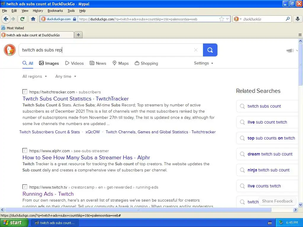Open the View menu
The image size is (303, 227).
[x=25, y=11]
